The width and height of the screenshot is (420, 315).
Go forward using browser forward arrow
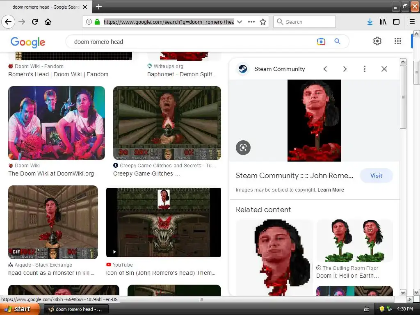pyautogui.click(x=22, y=22)
